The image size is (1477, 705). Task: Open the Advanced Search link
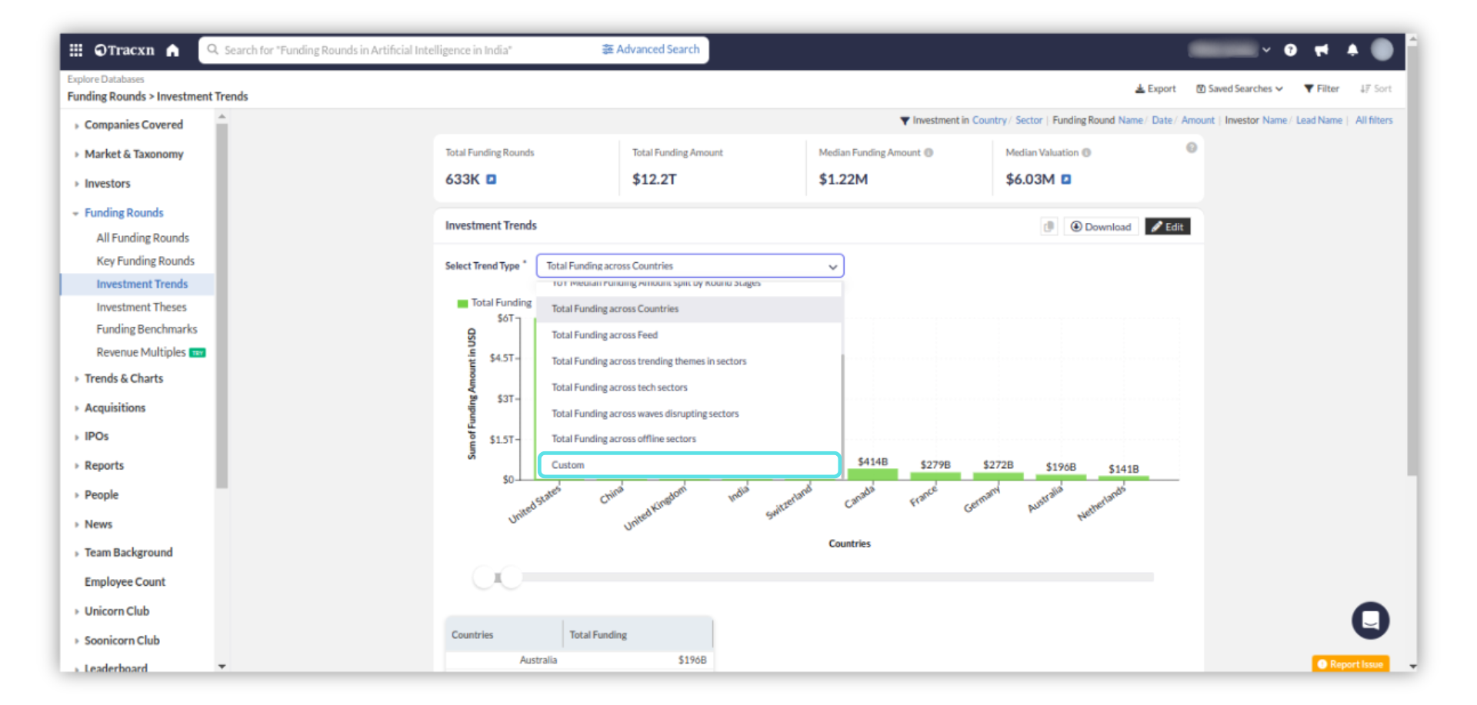pyautogui.click(x=651, y=50)
